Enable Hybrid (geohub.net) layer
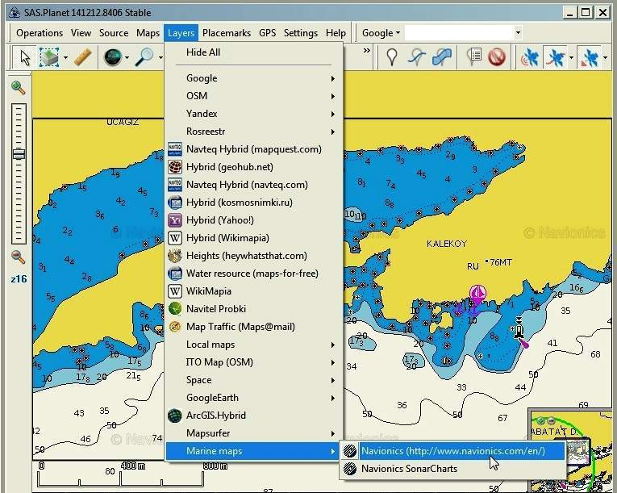The image size is (617, 493). coord(254,167)
